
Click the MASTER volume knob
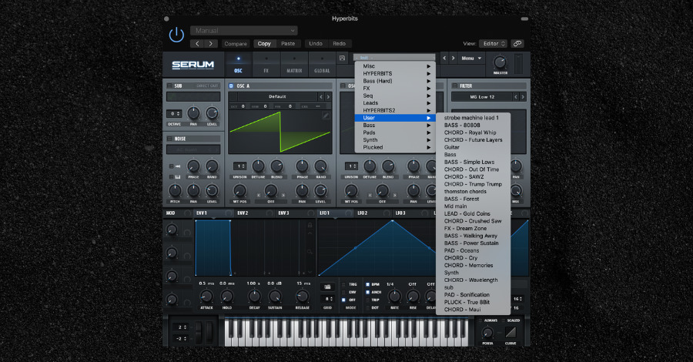pos(500,62)
